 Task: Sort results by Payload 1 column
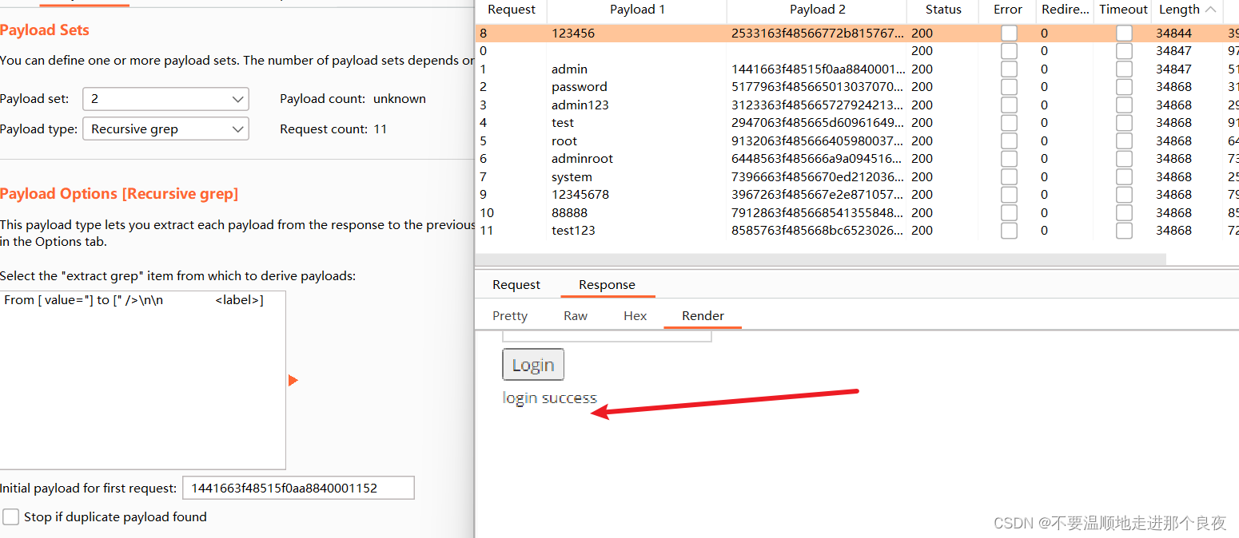(x=637, y=10)
